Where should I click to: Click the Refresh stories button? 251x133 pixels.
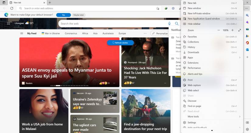coord(120,43)
